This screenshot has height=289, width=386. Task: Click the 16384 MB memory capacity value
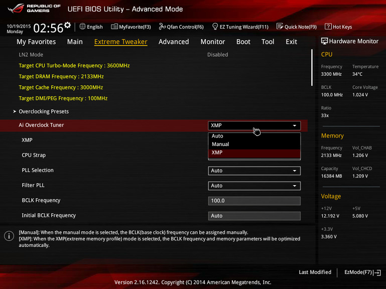tap(331, 176)
